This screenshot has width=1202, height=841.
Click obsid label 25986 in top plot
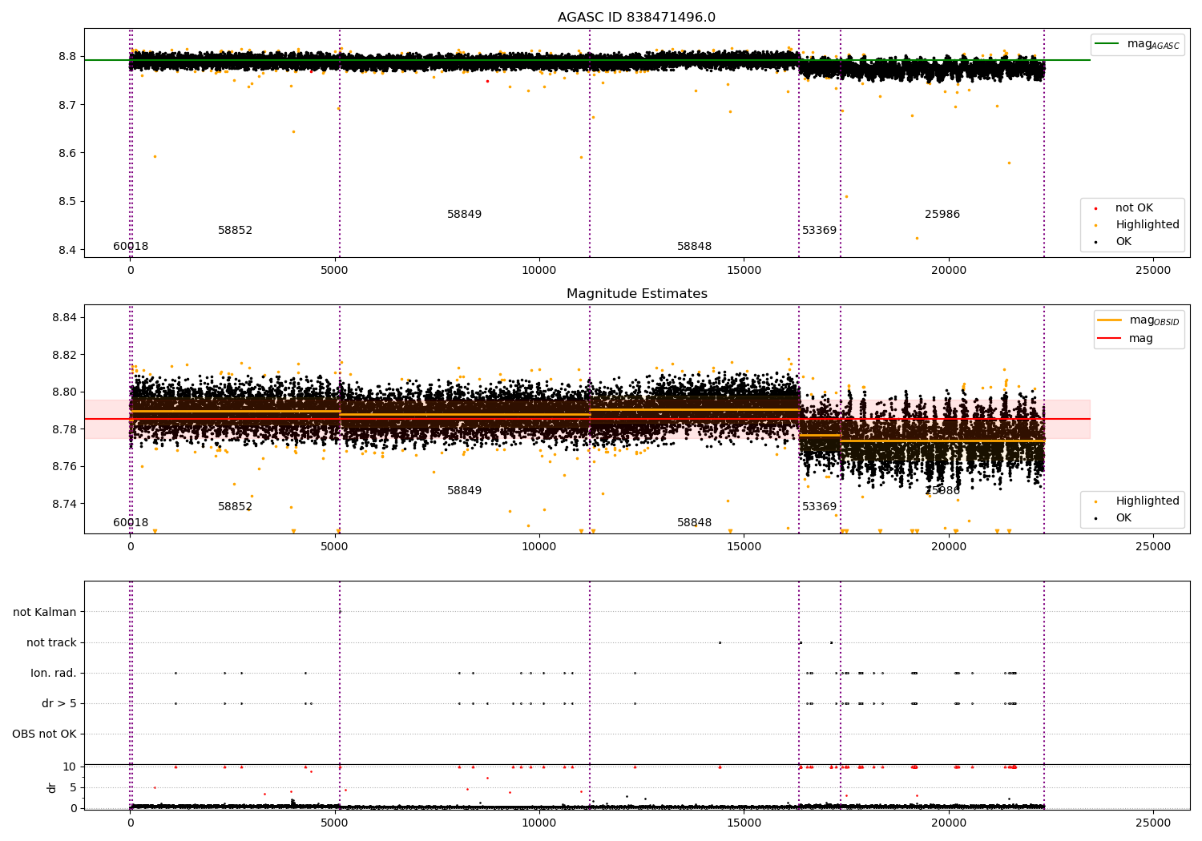942,215
